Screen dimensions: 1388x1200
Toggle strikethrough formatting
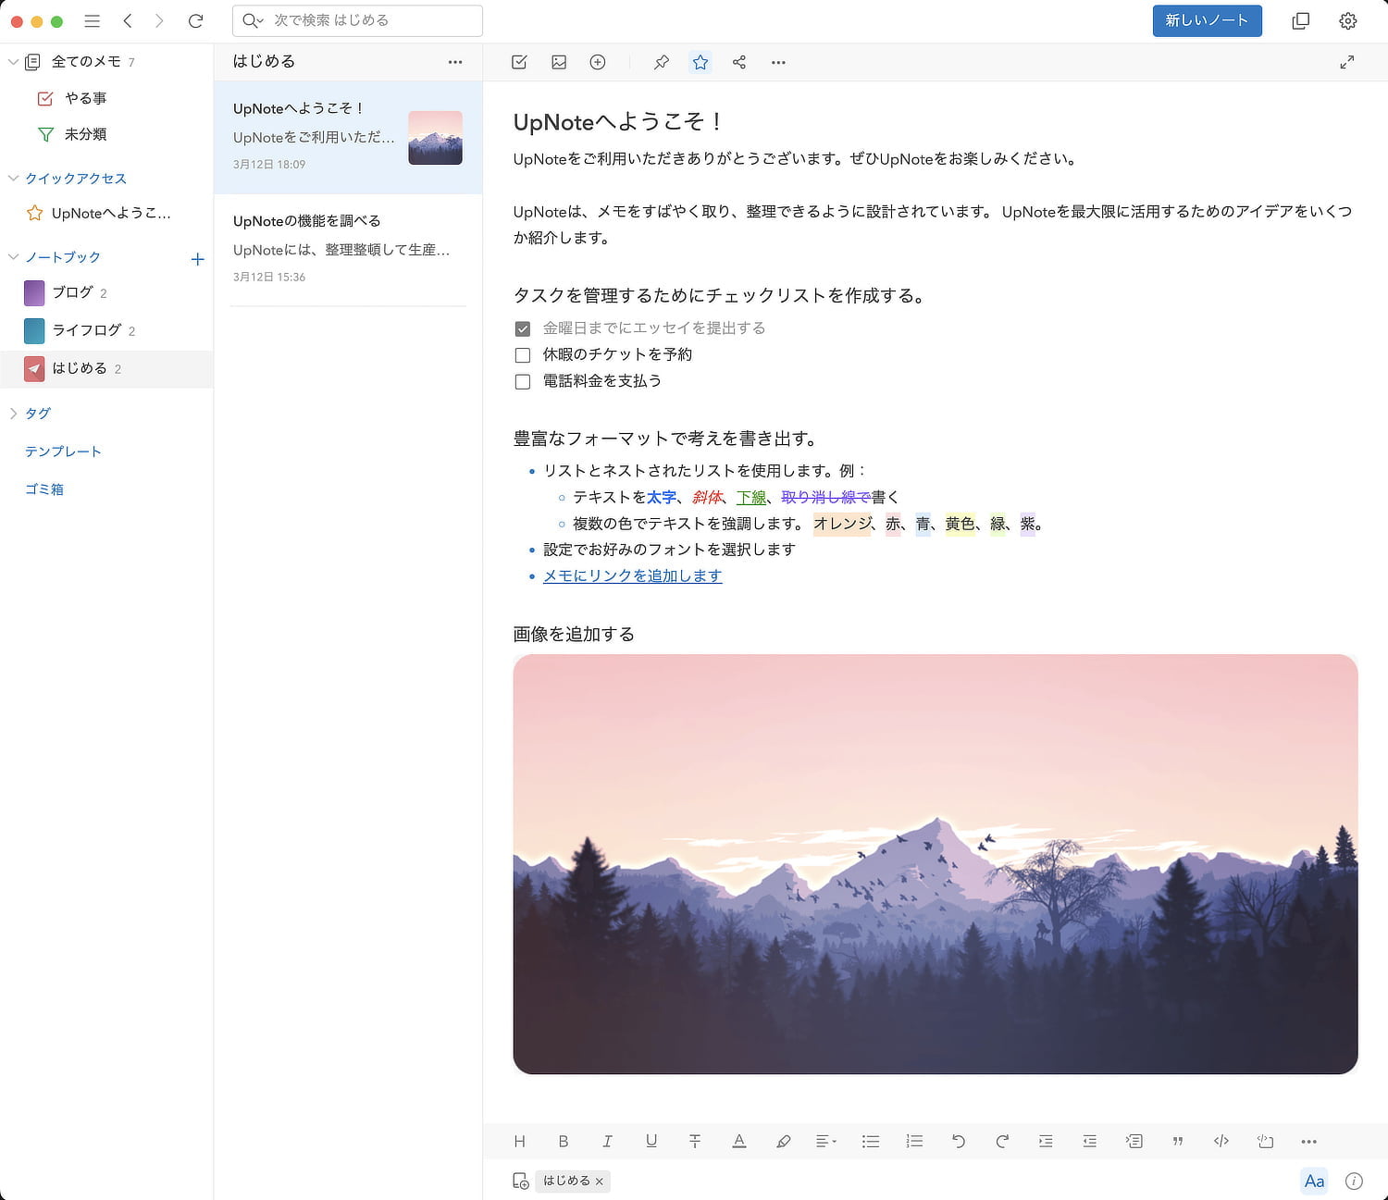click(695, 1142)
